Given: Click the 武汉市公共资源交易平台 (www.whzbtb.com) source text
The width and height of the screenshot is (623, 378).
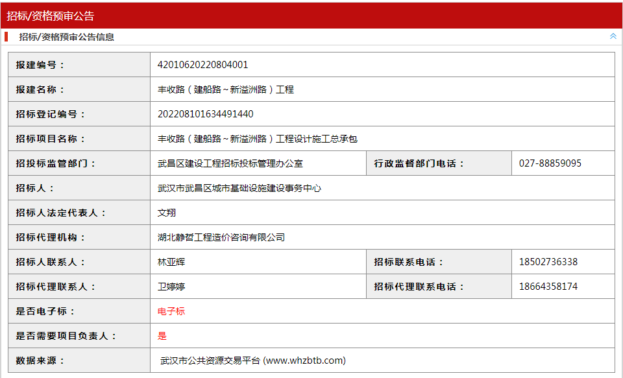Looking at the screenshot, I should click(253, 360).
